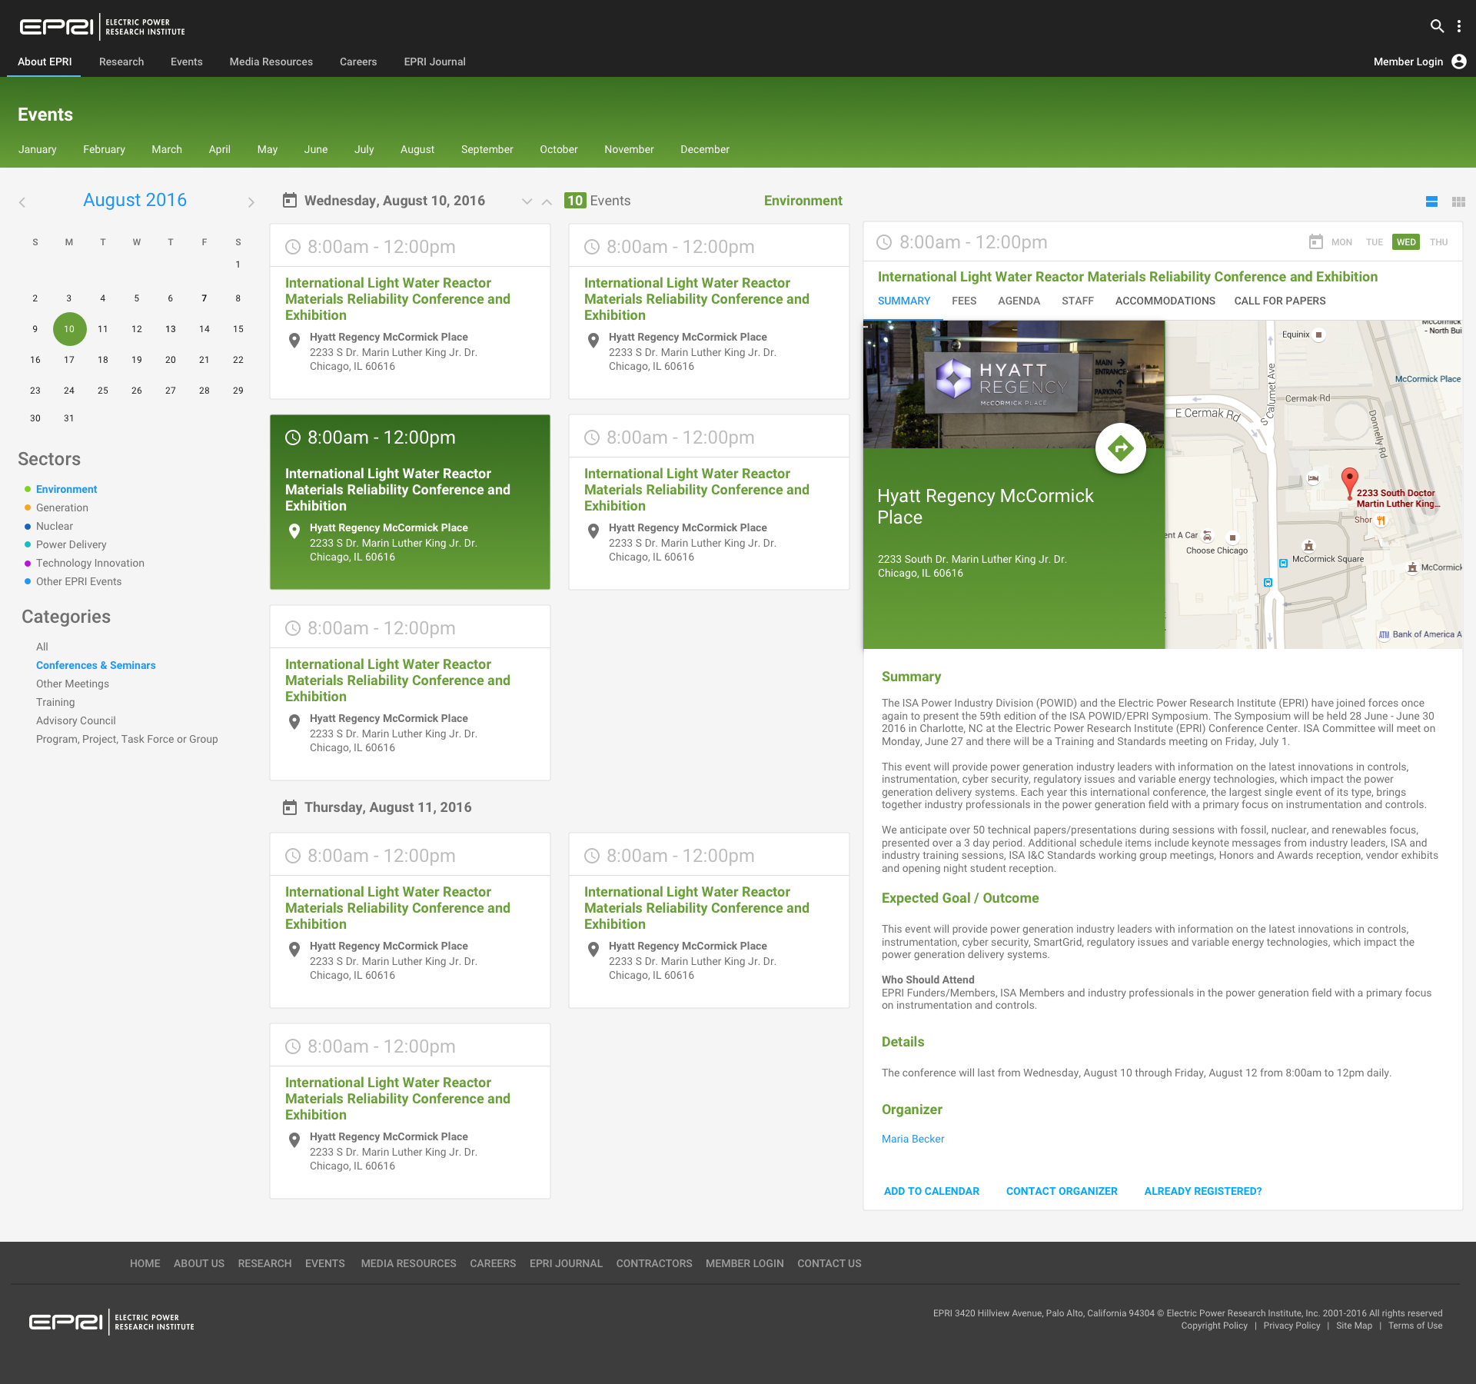1476x1384 pixels.
Task: Switch to list view layout icon
Action: coord(1431,201)
